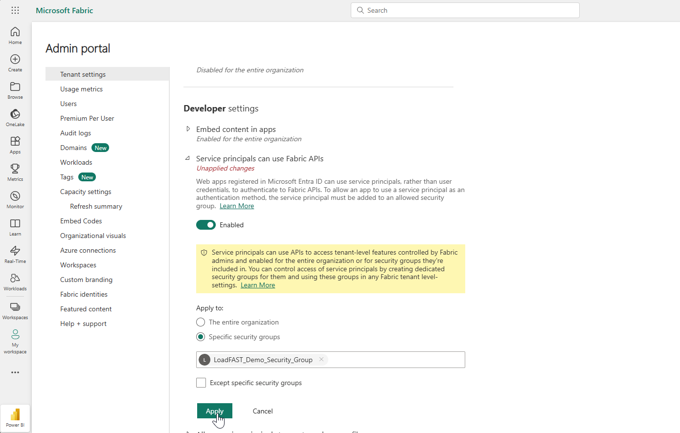Check Except specific security groups box
The image size is (680, 433).
click(201, 383)
